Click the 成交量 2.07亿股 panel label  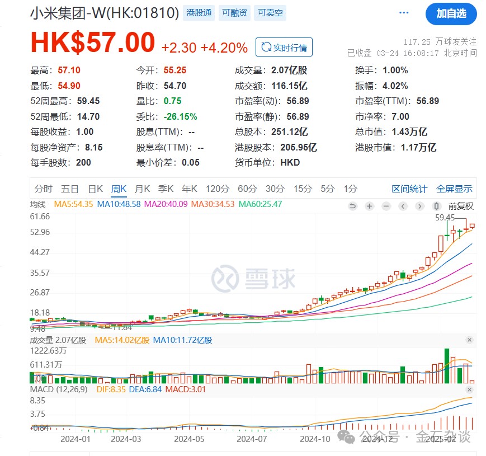58,340
